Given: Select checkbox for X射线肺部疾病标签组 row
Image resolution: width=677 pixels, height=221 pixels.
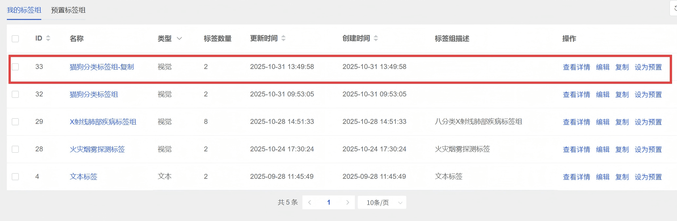Looking at the screenshot, I should (15, 122).
